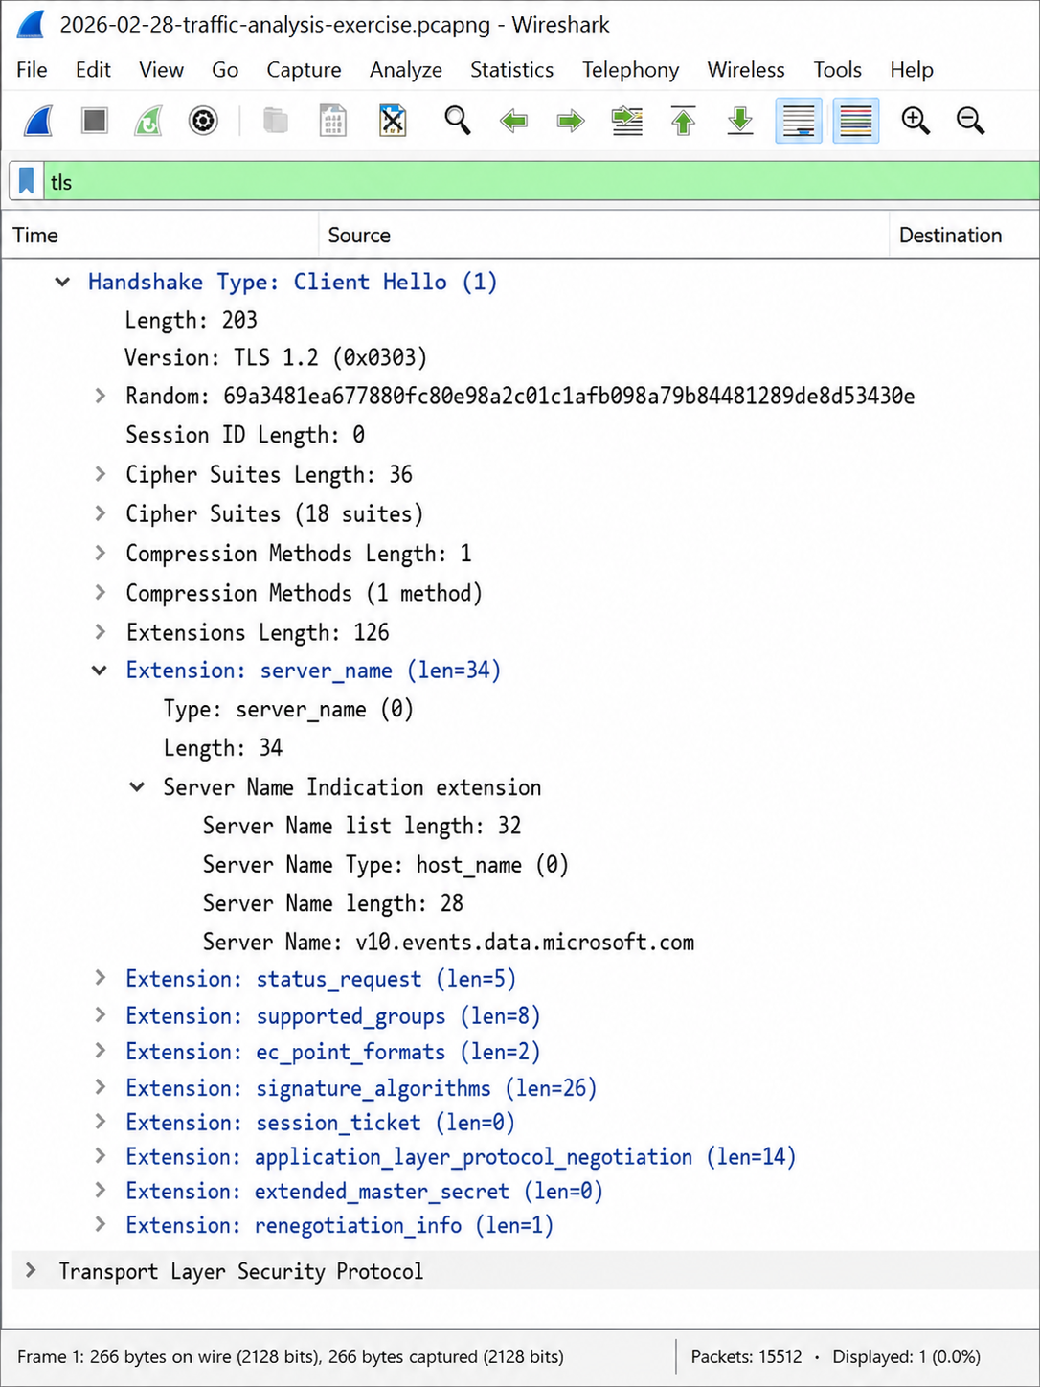Select Type: server_name (0) row
The width and height of the screenshot is (1040, 1387).
[288, 710]
